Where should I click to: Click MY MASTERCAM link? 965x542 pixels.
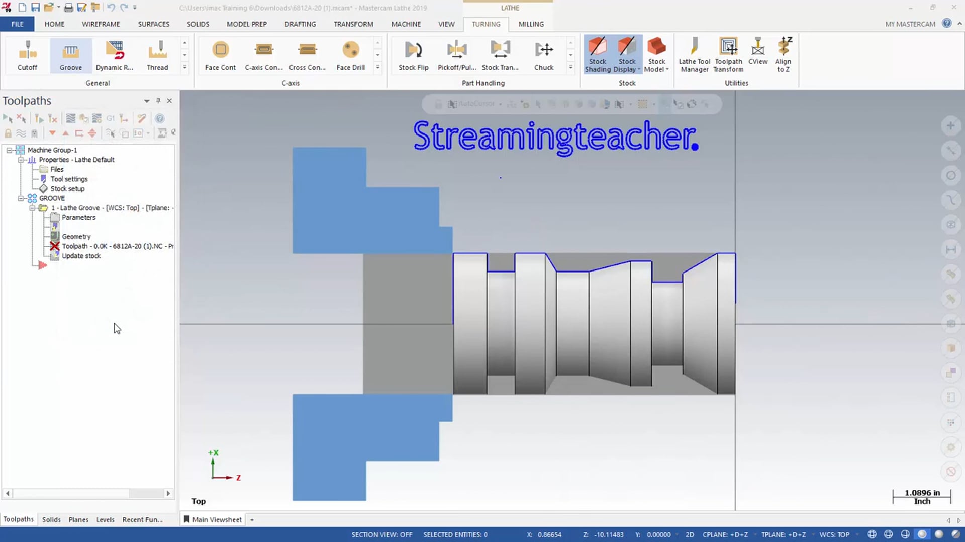910,24
